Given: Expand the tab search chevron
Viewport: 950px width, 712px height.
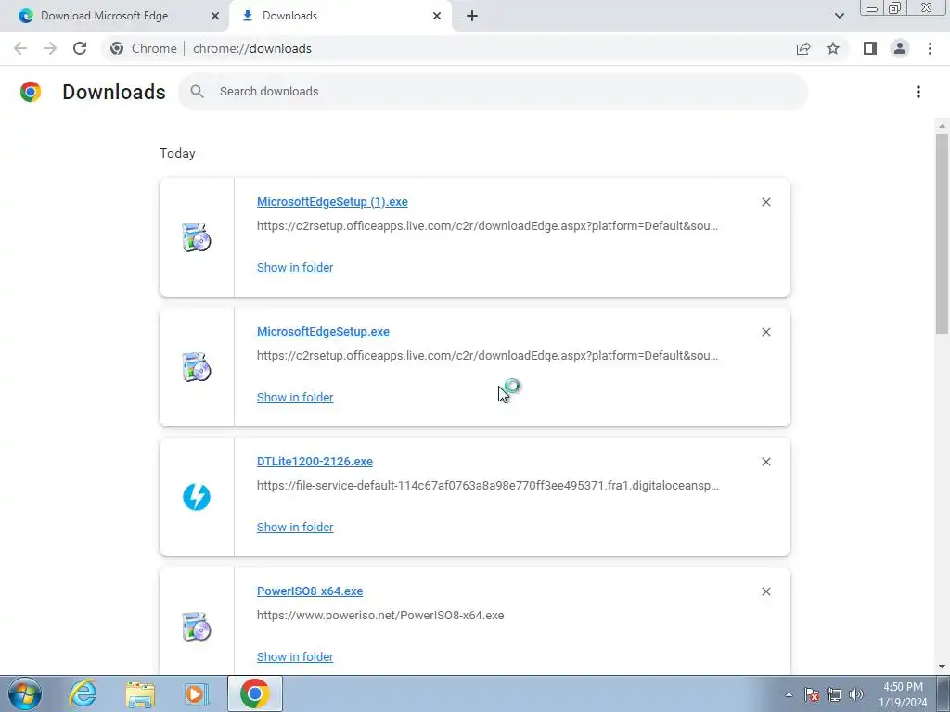Looking at the screenshot, I should point(839,16).
